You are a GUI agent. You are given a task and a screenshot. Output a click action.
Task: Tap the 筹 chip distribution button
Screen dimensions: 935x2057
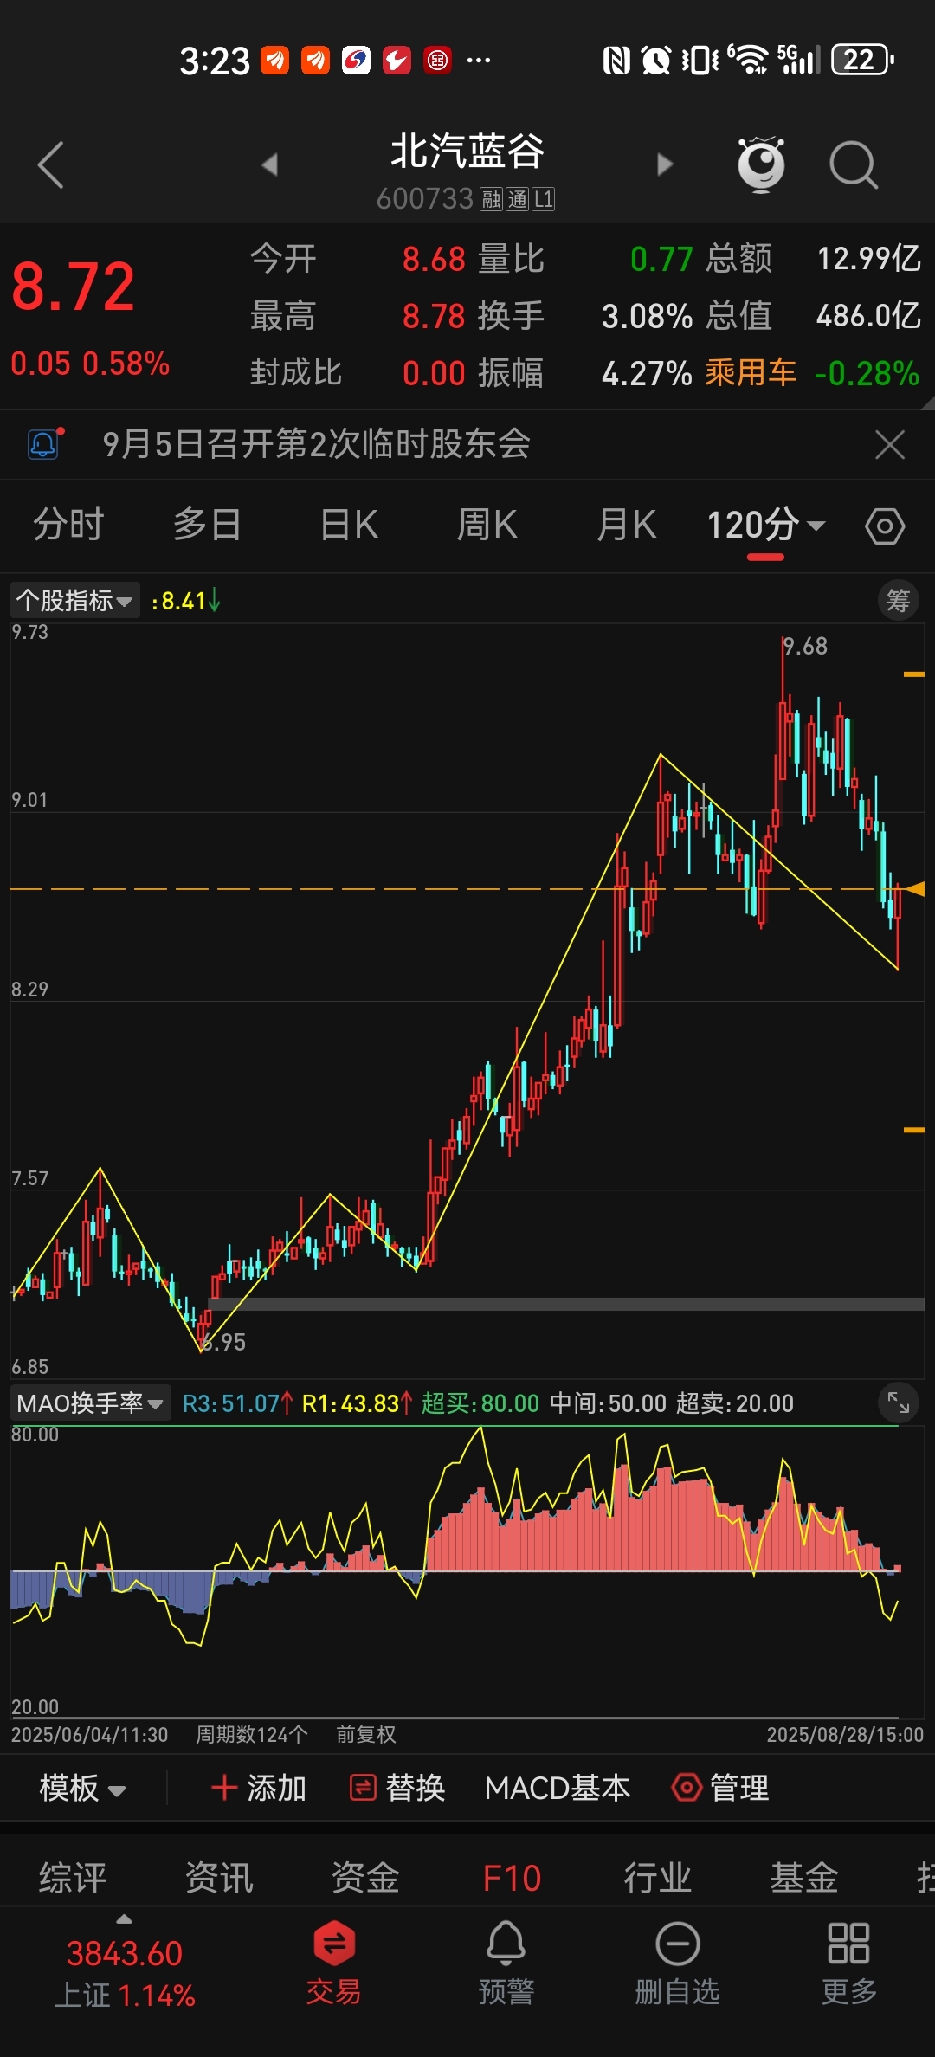[898, 600]
